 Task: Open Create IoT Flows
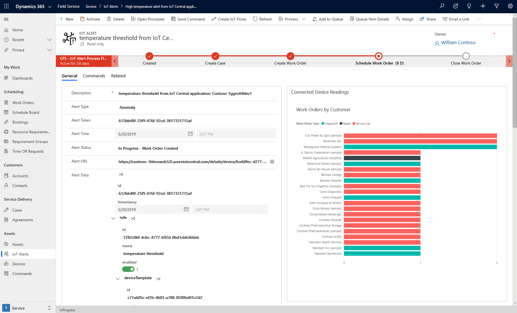229,19
